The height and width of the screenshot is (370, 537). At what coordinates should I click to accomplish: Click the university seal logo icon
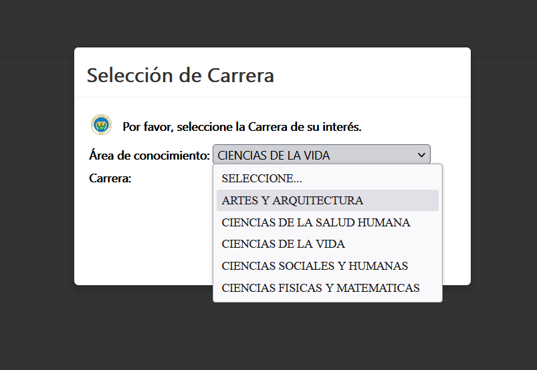pos(101,124)
